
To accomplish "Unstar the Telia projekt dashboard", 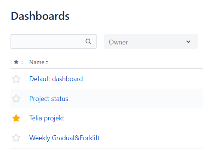I will [16, 118].
